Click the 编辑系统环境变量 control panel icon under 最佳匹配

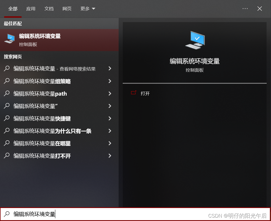(9, 40)
